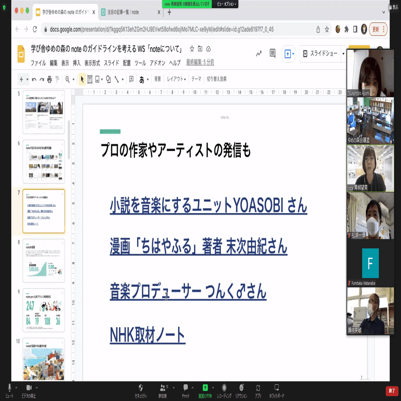This screenshot has height=401, width=401.
Task: Open comment history icon
Action: point(273,53)
